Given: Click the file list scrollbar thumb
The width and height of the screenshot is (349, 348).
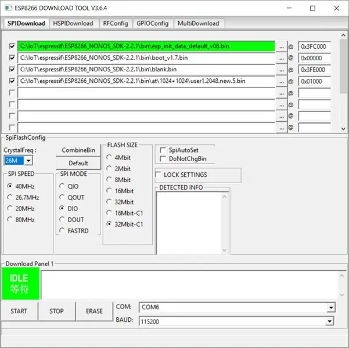Looking at the screenshot, I should [343, 67].
